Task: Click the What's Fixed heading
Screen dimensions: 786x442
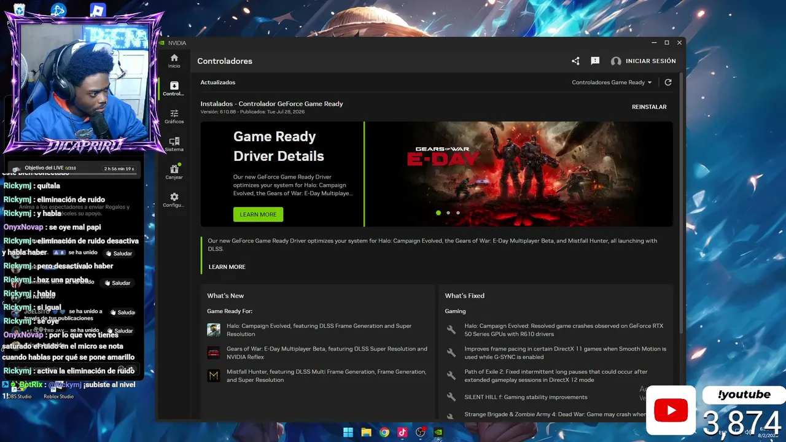Action: [x=465, y=296]
